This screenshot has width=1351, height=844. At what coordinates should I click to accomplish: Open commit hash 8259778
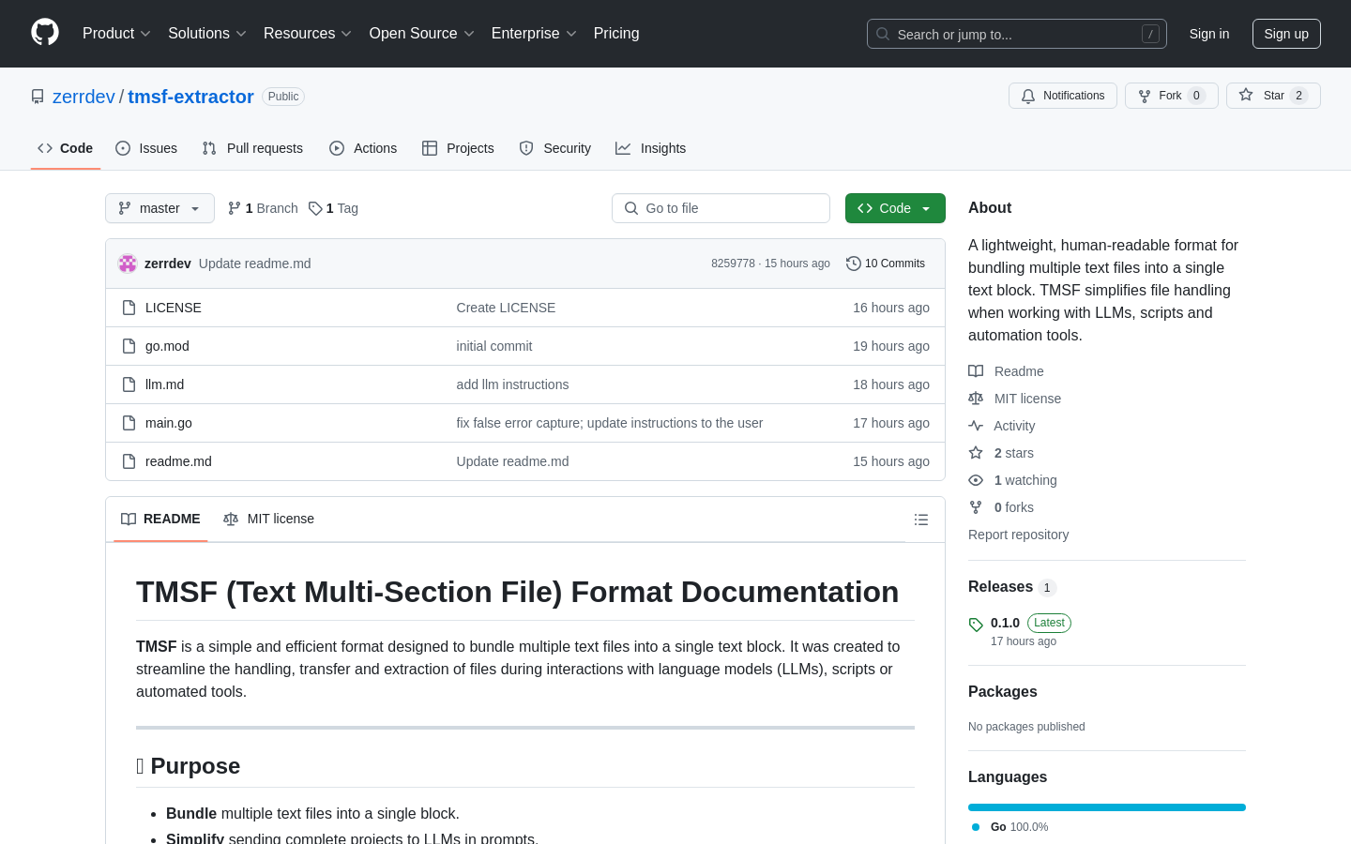(x=733, y=264)
